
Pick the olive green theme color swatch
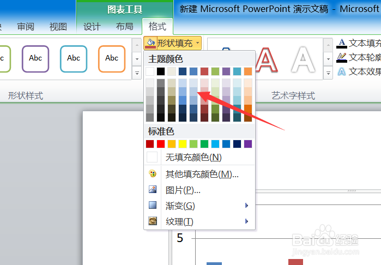pos(215,71)
